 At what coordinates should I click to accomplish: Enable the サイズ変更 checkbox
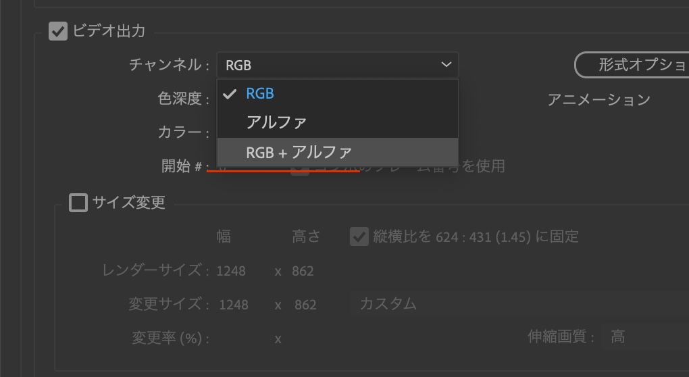pyautogui.click(x=78, y=203)
